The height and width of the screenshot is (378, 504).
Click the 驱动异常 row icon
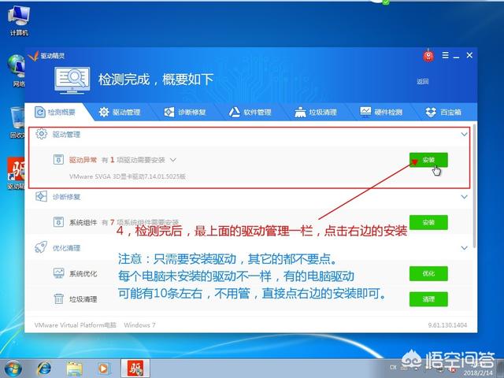(58, 159)
